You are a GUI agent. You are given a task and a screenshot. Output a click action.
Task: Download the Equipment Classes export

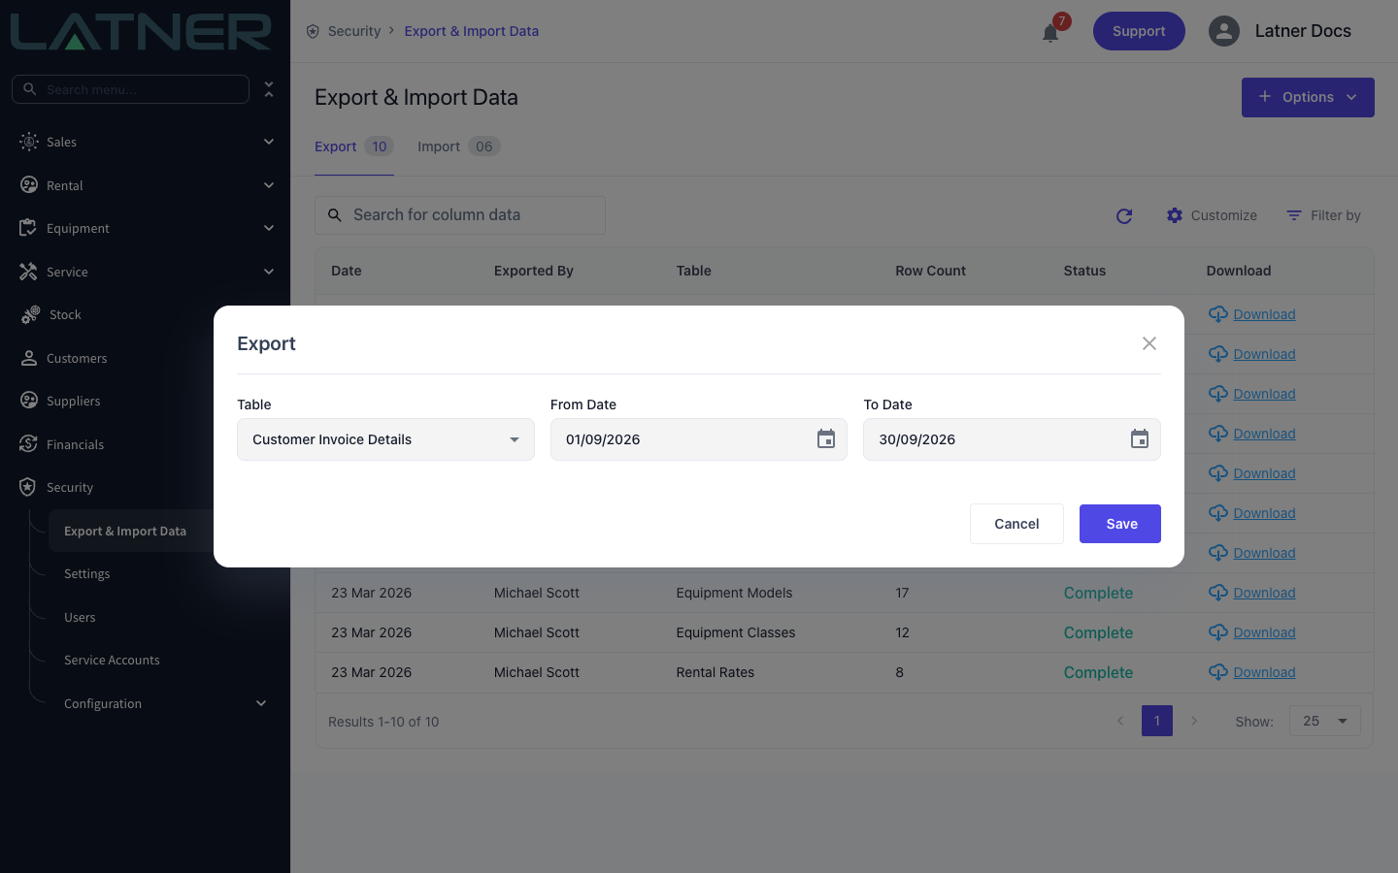tap(1264, 632)
